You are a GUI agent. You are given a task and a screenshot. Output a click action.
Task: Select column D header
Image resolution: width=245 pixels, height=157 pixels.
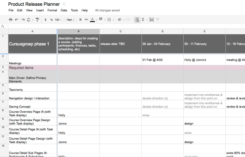163,31
